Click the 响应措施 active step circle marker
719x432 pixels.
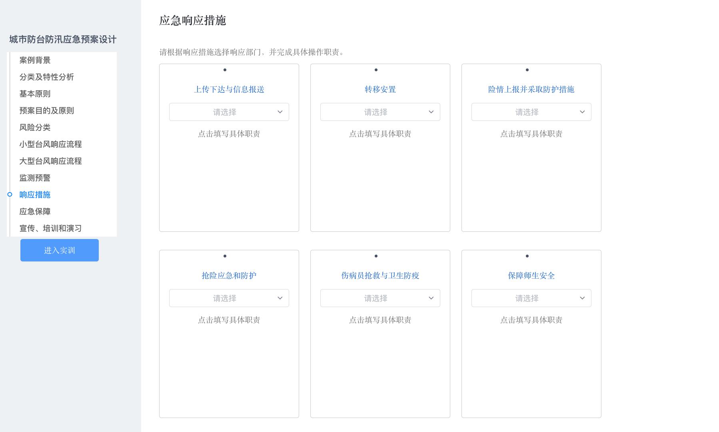tap(10, 195)
